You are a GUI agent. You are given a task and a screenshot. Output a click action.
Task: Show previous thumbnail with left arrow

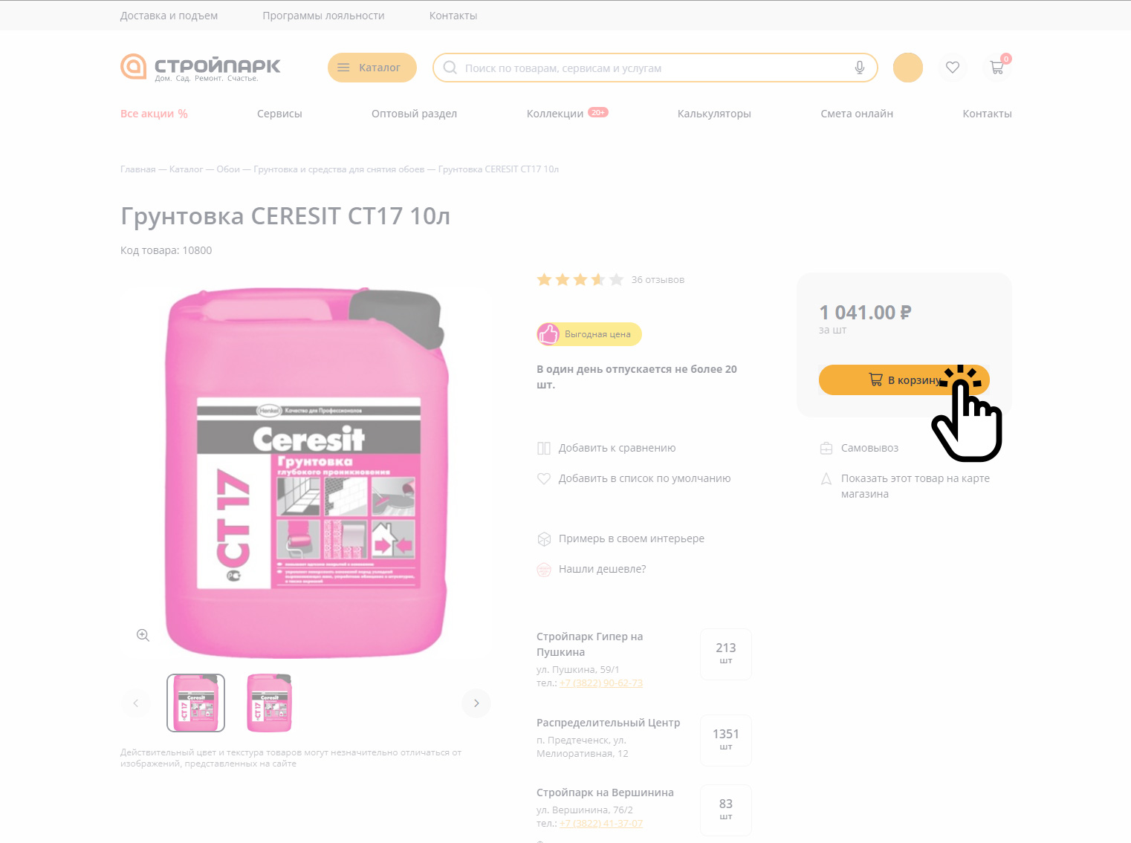coord(135,703)
